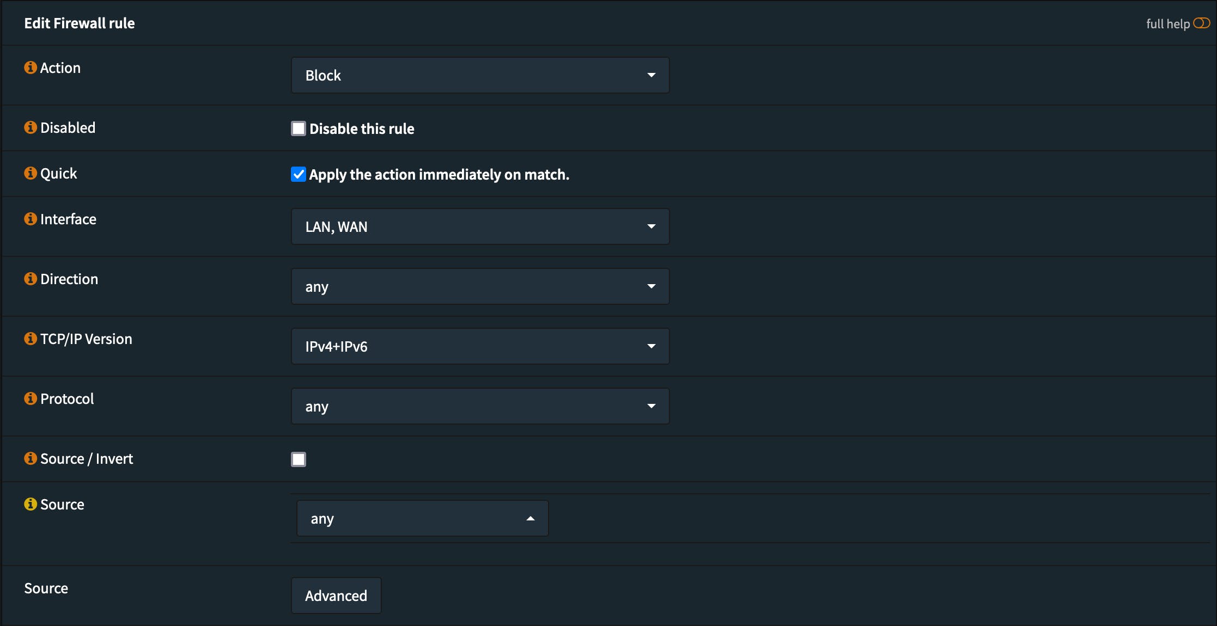Open the Interface dropdown showing LAN, WAN
Screen dimensions: 1217x626
click(x=480, y=226)
